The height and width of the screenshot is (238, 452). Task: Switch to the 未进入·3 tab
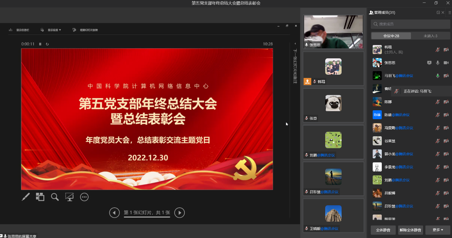click(430, 36)
